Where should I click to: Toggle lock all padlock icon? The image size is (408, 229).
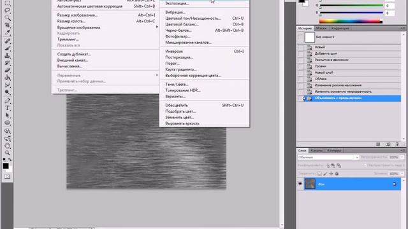(x=337, y=174)
